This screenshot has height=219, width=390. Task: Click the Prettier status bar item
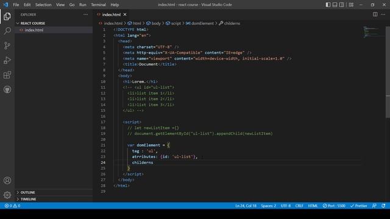tap(359, 206)
